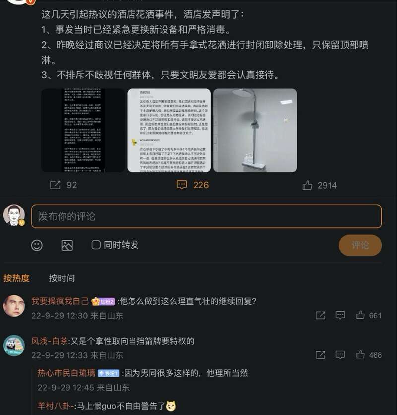Repost 风浅-白茶's comment
397x415 pixels.
coord(320,354)
